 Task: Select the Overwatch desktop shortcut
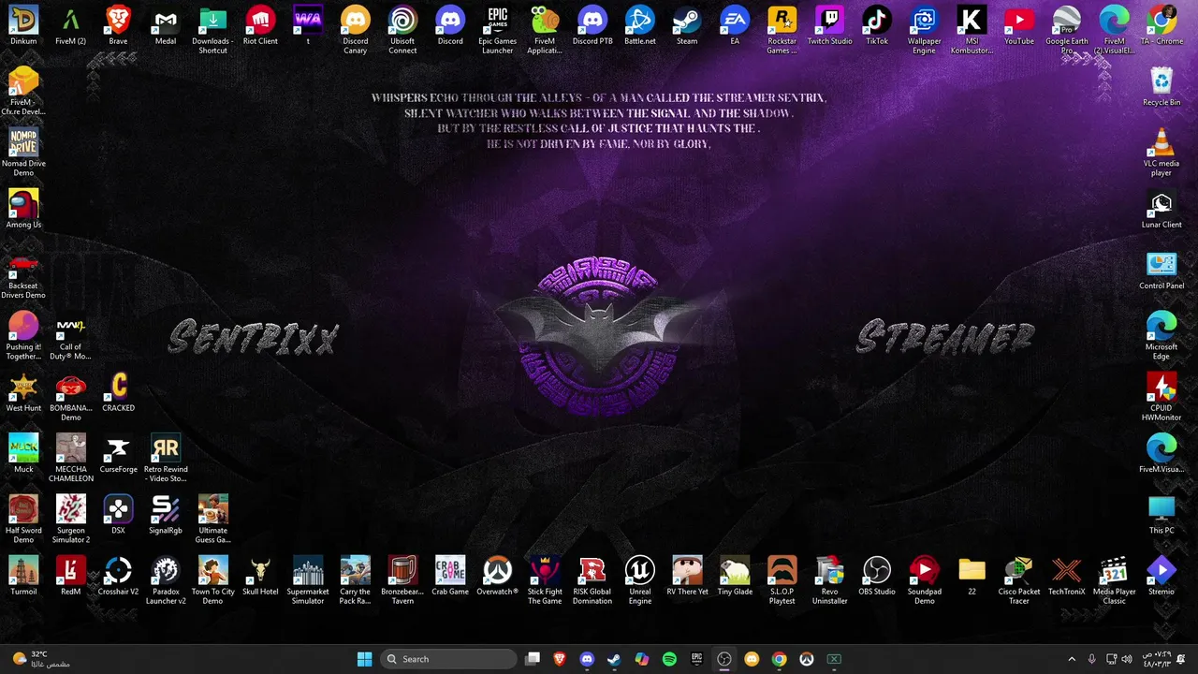[x=497, y=576]
